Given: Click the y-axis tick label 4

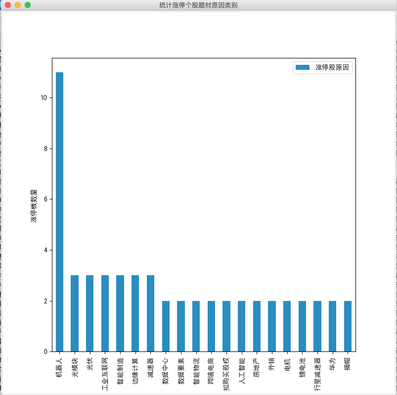Looking at the screenshot, I should coord(45,250).
